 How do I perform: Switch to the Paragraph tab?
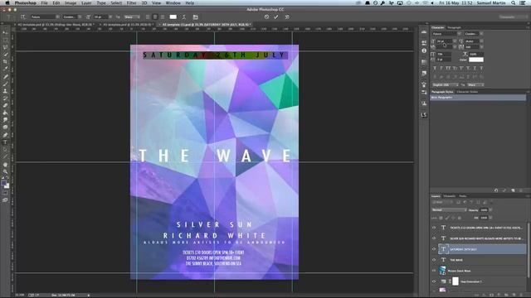pos(454,27)
